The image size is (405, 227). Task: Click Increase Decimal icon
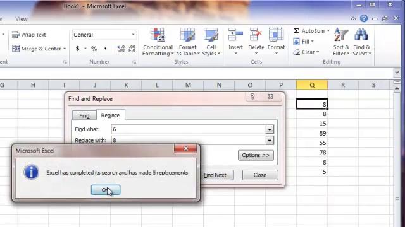coord(121,49)
